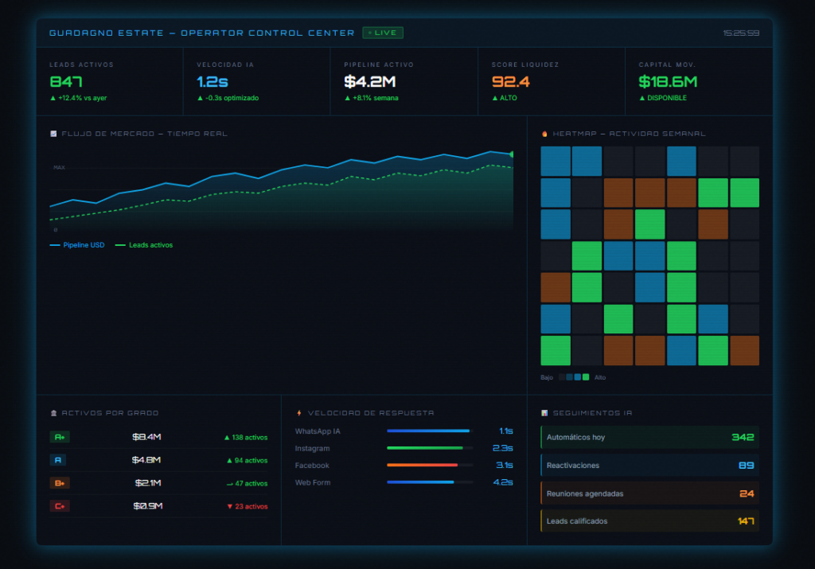Click the 138 activos count
Viewport: 815px width, 569px height.
tap(246, 438)
